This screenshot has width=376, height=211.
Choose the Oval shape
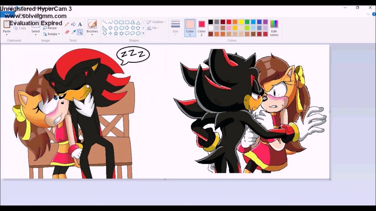pos(116,22)
